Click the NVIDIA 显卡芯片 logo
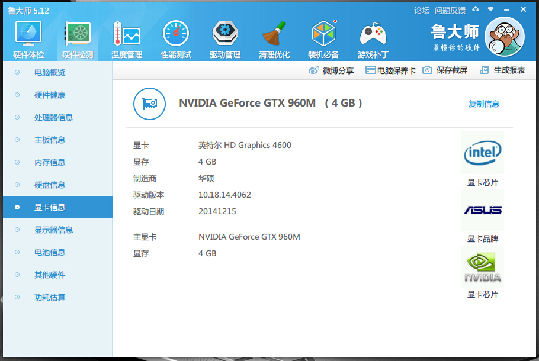Viewport: 539px width, 361px height. pos(483,267)
